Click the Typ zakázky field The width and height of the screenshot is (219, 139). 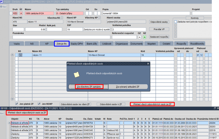click(70, 13)
